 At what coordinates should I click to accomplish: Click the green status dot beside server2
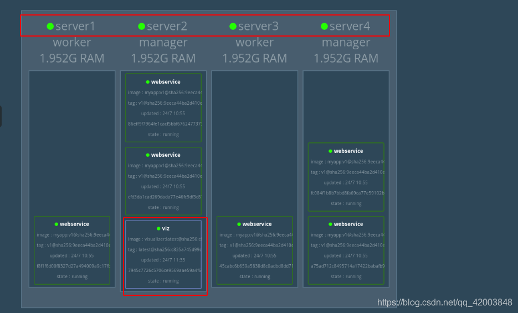[x=141, y=27]
